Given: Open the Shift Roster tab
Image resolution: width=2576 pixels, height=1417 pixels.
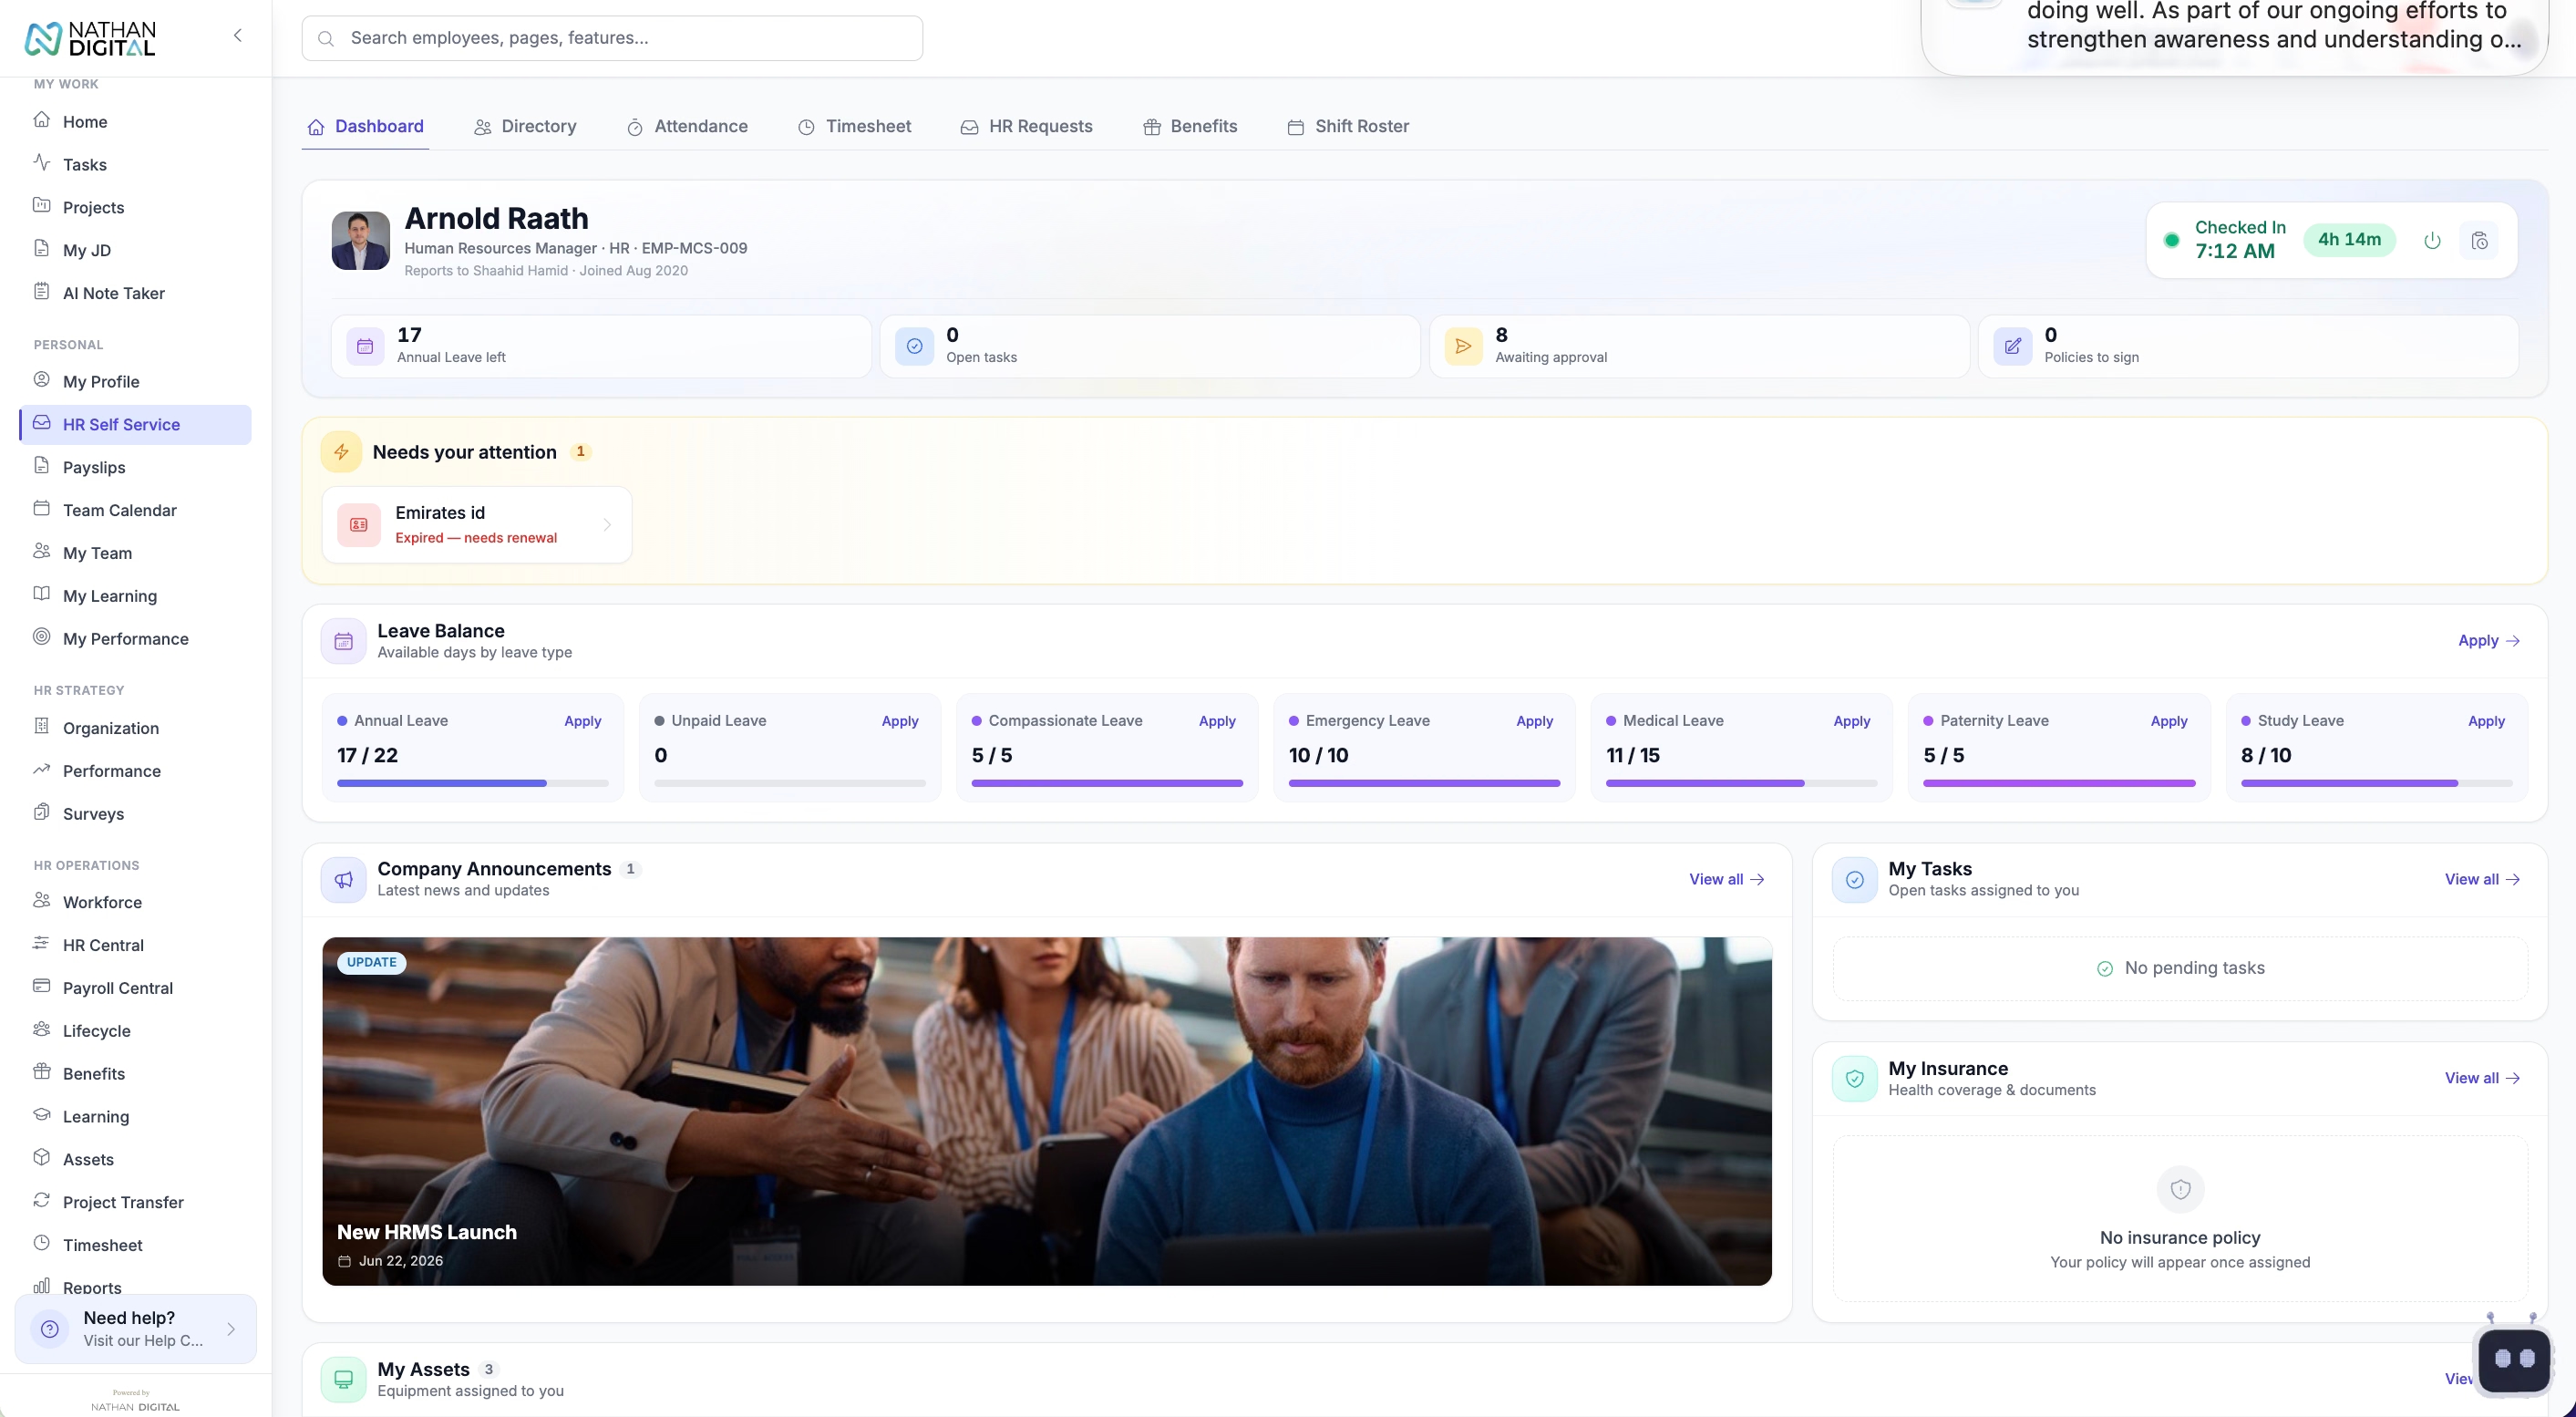Looking at the screenshot, I should 1348,127.
